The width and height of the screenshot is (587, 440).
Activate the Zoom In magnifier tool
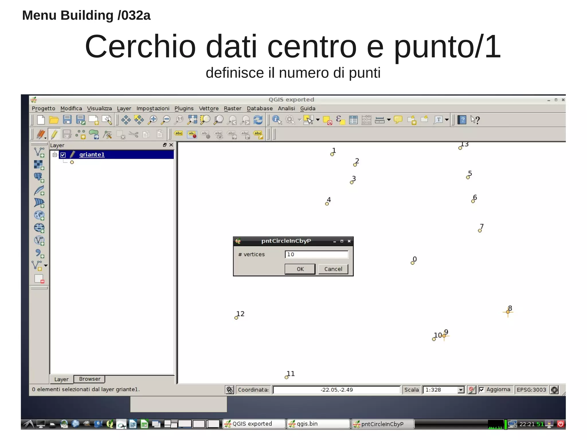click(152, 120)
